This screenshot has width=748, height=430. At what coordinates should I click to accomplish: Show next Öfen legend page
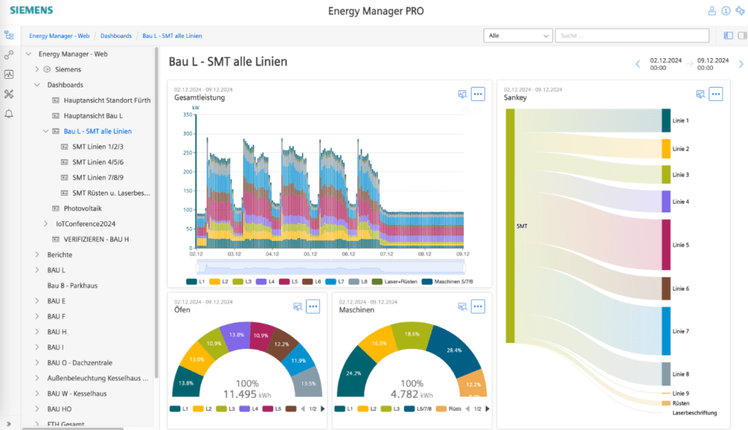pyautogui.click(x=322, y=409)
